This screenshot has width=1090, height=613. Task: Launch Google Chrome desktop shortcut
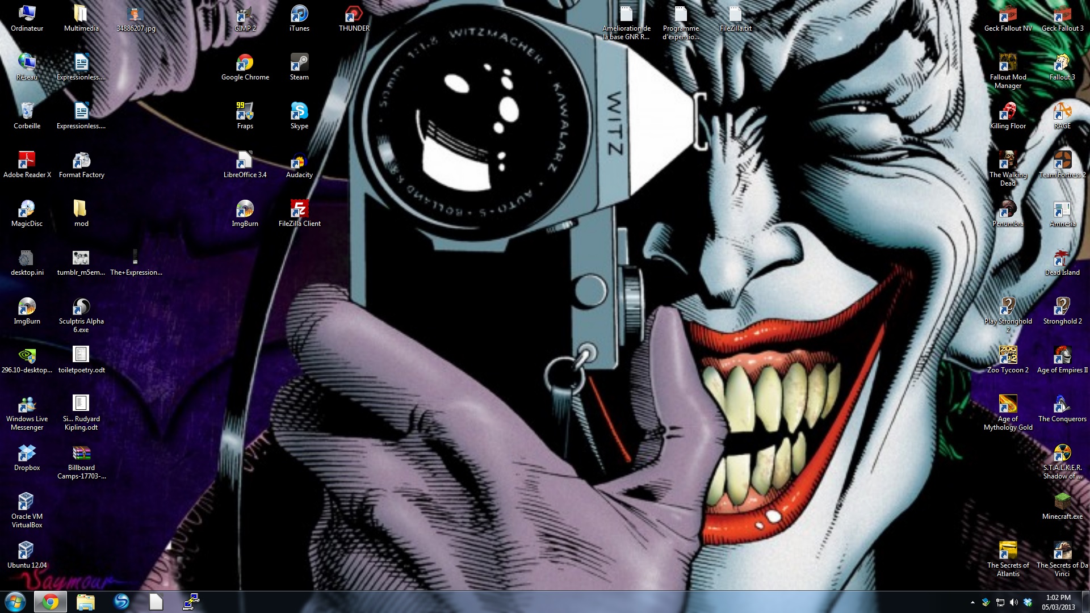pyautogui.click(x=245, y=67)
